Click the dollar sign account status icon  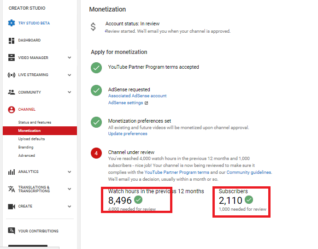[x=93, y=27]
